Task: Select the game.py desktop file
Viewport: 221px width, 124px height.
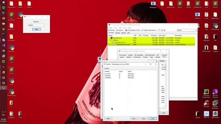Action: 11,49
